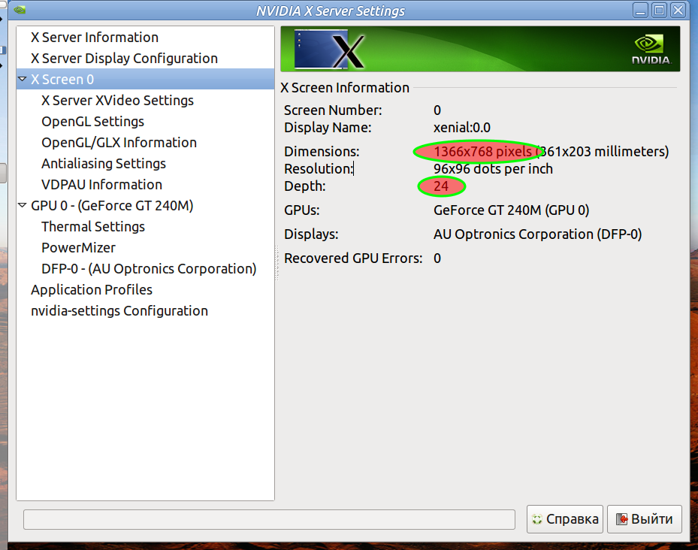
Task: Click the Displays value AU Optronics Corporation (DFP-0)
Action: point(537,234)
